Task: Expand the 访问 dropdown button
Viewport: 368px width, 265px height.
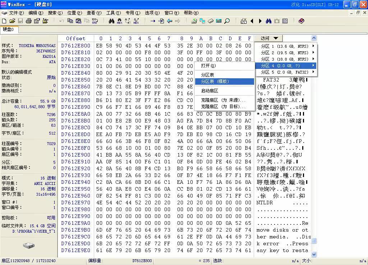Action: point(268,38)
